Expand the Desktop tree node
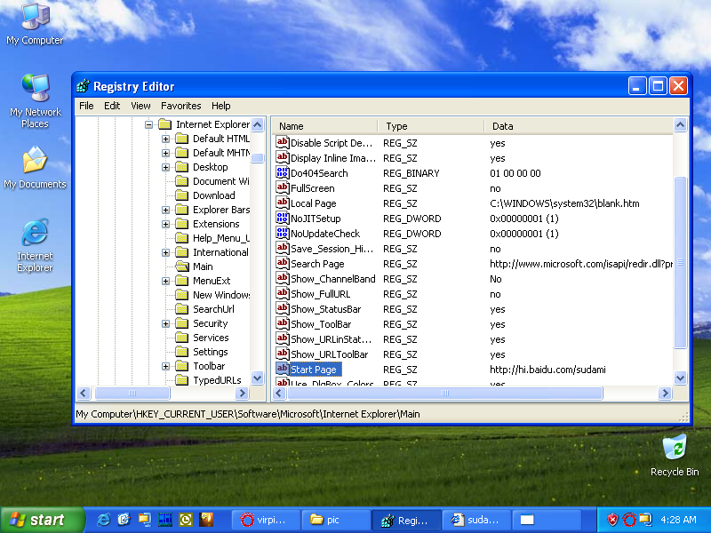 165,167
